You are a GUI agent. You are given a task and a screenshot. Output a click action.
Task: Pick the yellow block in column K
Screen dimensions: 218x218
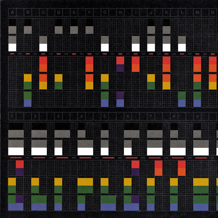point(166,85)
